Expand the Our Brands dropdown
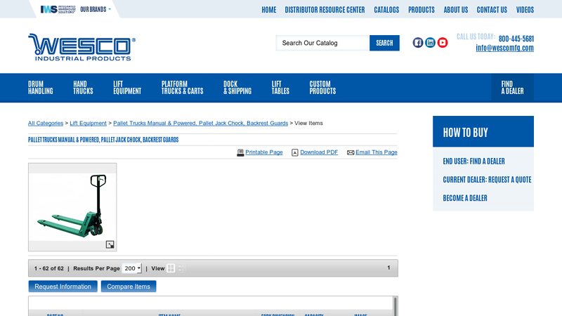The width and height of the screenshot is (562, 316). tap(96, 10)
